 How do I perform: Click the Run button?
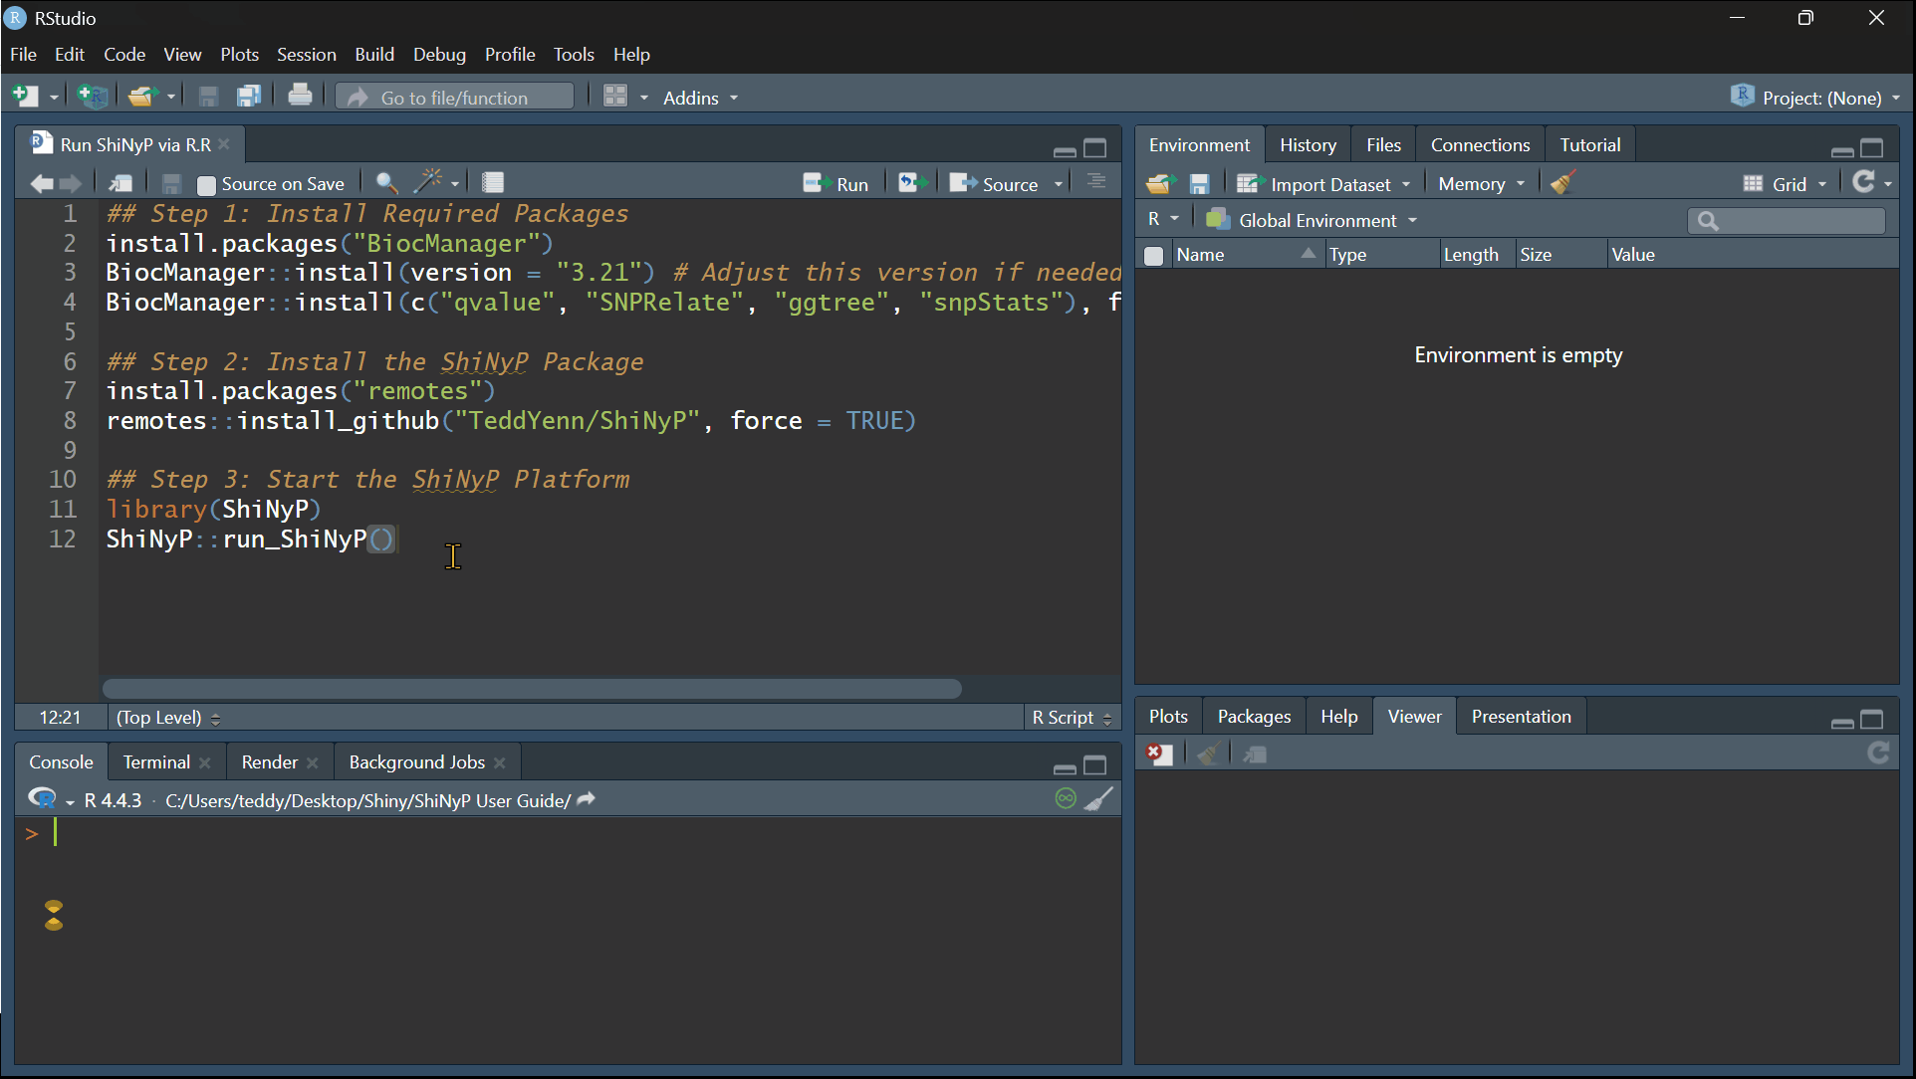836,184
